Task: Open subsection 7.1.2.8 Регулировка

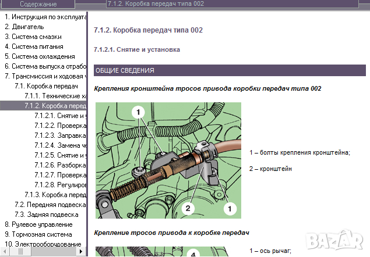Action: click(x=61, y=185)
